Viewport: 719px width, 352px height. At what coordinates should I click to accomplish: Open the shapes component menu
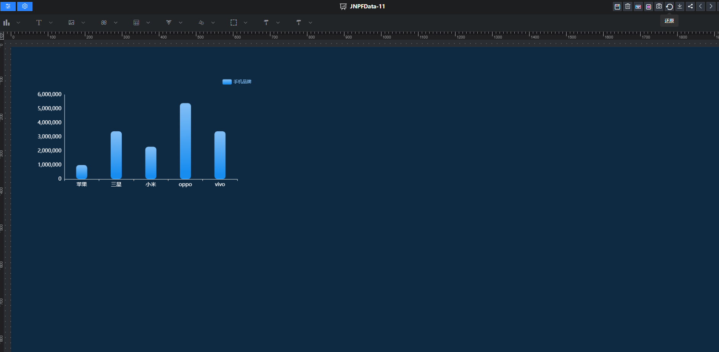[201, 23]
